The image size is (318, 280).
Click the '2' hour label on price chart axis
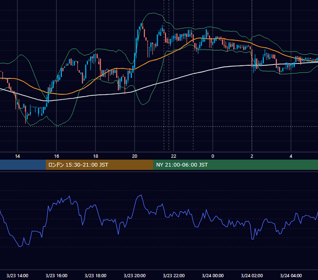[x=252, y=156]
